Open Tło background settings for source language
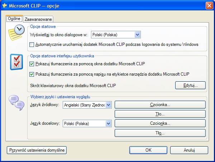Screen dimensions: 215x162 (160, 114)
